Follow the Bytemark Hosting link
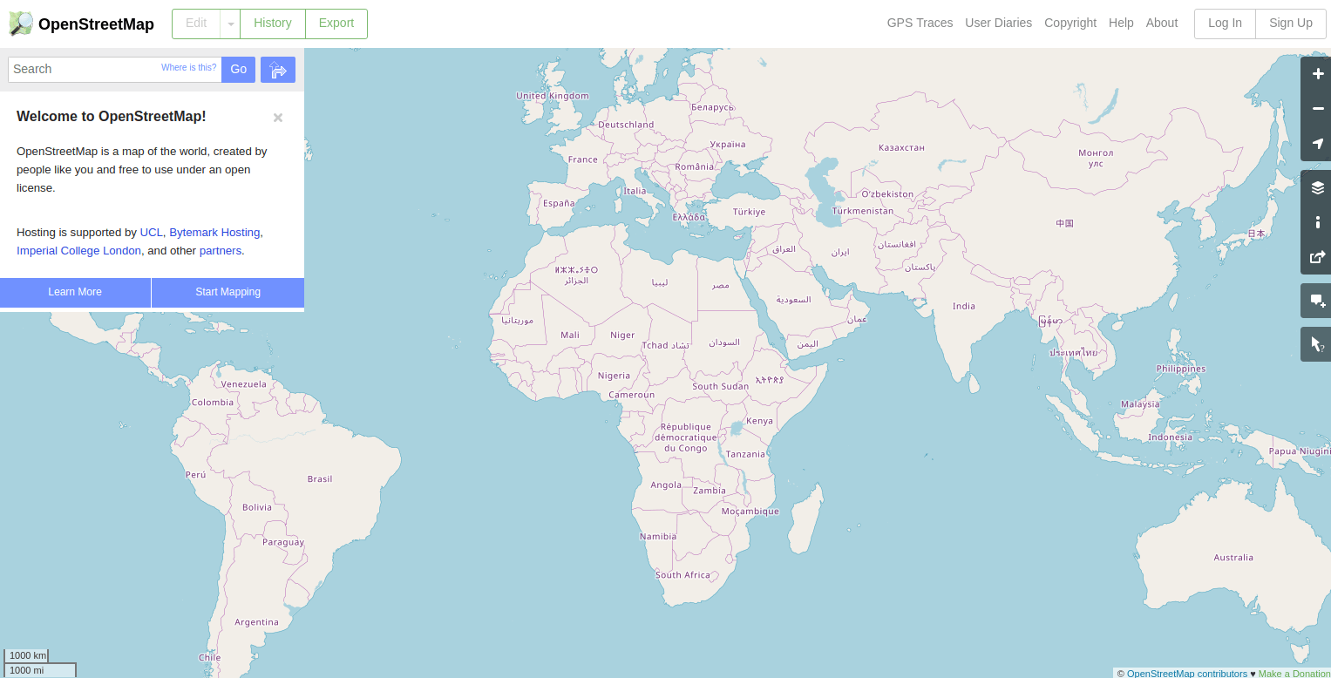The height and width of the screenshot is (678, 1331). tap(214, 233)
